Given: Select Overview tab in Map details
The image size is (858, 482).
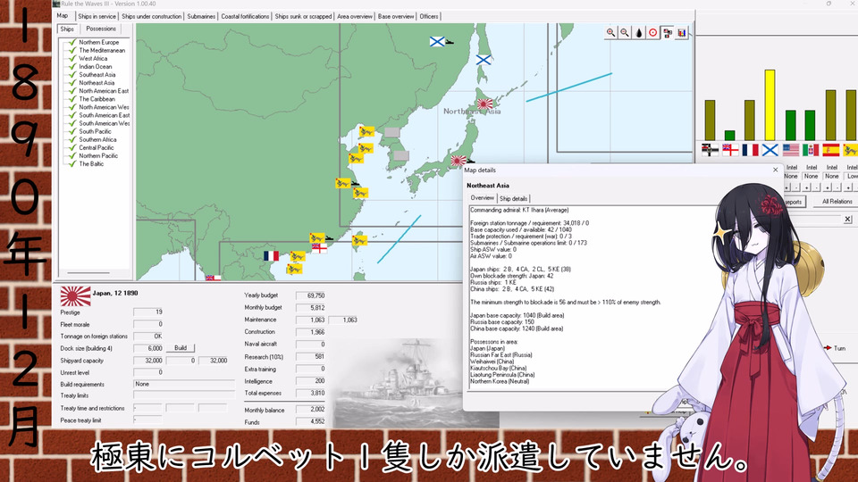Looking at the screenshot, I should point(482,198).
